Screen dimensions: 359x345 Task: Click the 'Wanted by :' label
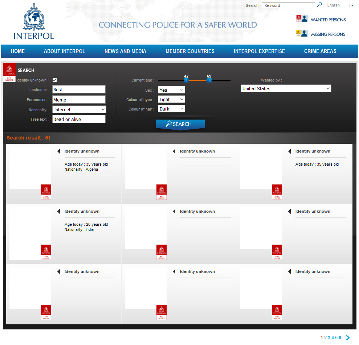272,80
